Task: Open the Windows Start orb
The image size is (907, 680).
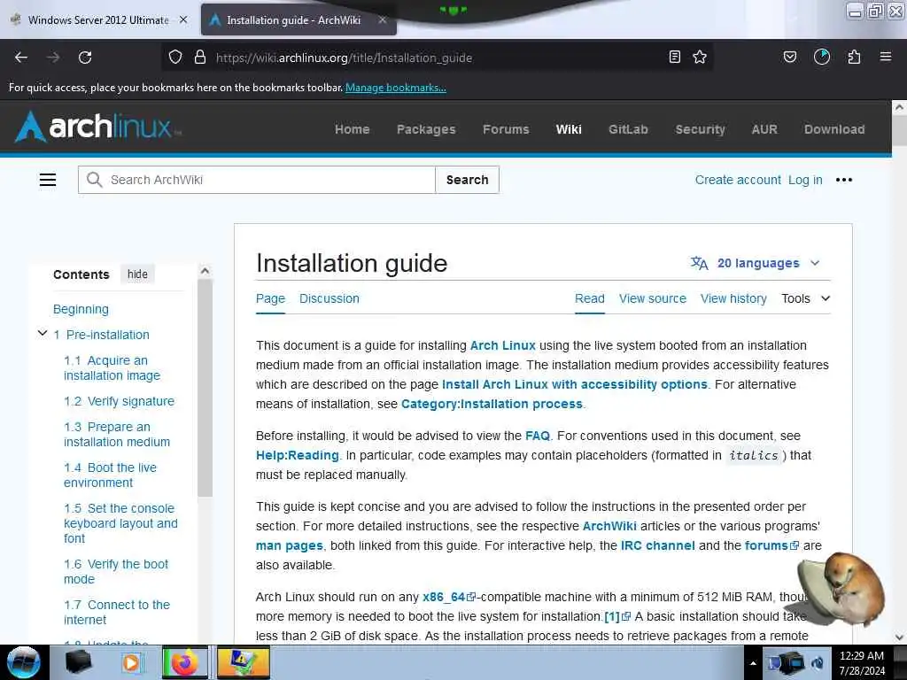Action: click(23, 662)
